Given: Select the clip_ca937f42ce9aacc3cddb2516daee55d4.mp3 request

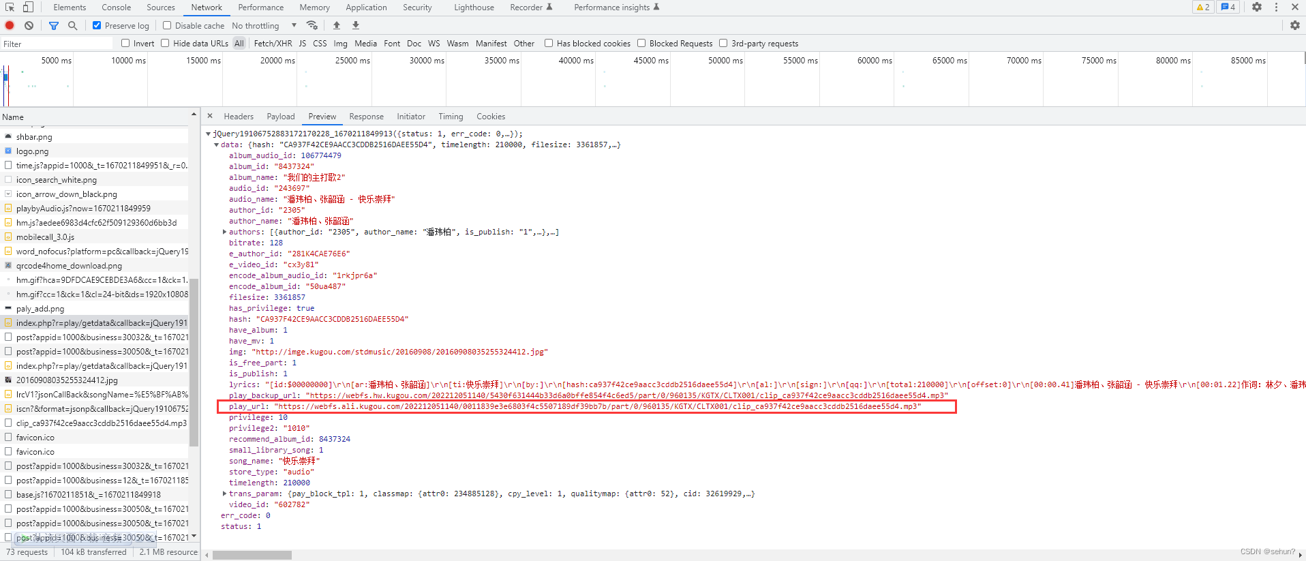Looking at the screenshot, I should point(95,423).
